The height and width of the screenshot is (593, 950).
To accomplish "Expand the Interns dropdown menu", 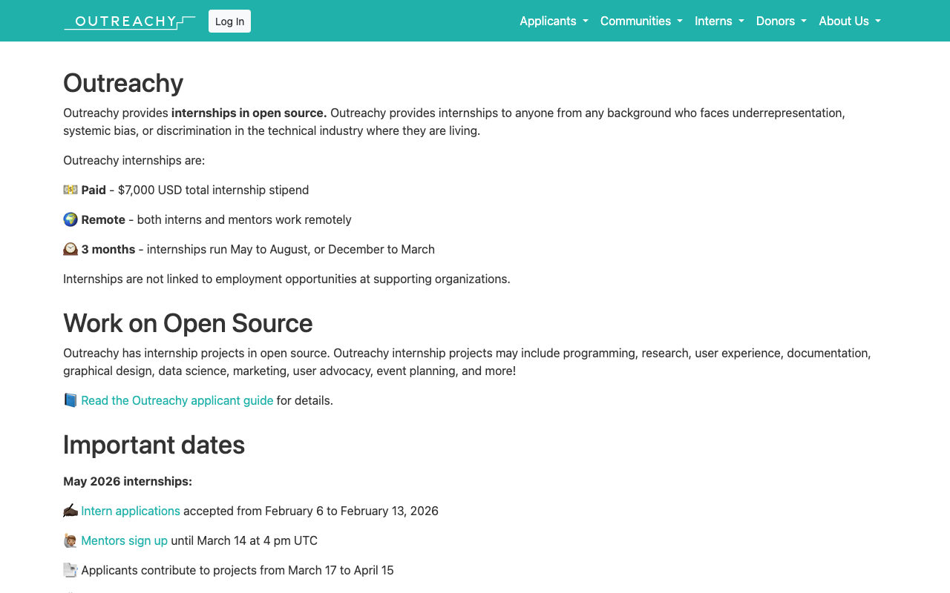I will tap(719, 21).
